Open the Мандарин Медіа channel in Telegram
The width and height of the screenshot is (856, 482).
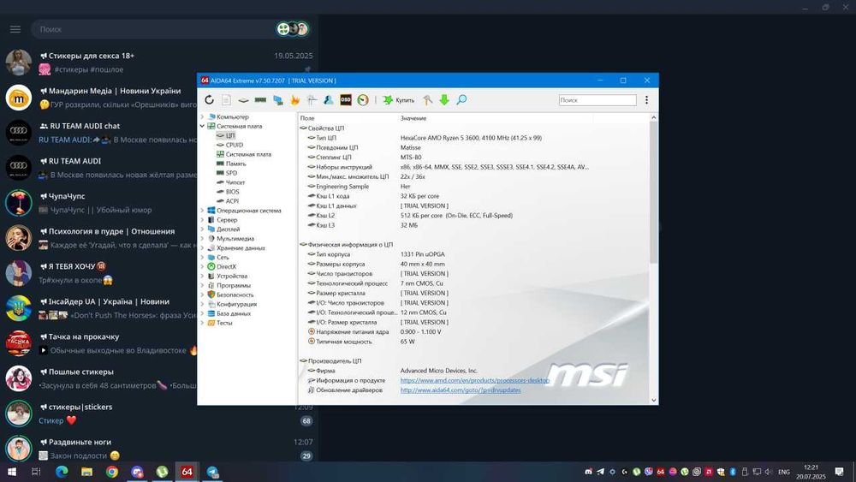tap(99, 98)
